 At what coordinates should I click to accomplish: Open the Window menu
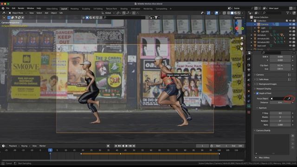coord(30,8)
